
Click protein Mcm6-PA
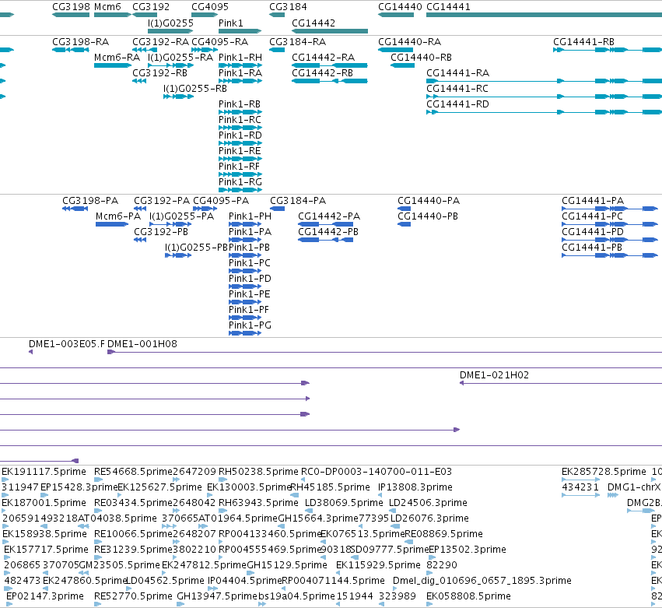pos(118,216)
